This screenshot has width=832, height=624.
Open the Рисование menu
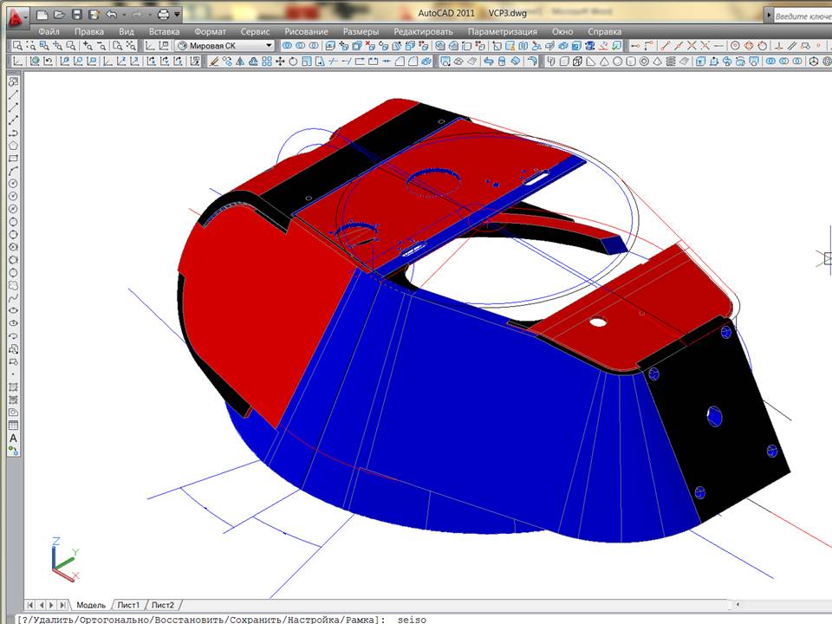[307, 31]
